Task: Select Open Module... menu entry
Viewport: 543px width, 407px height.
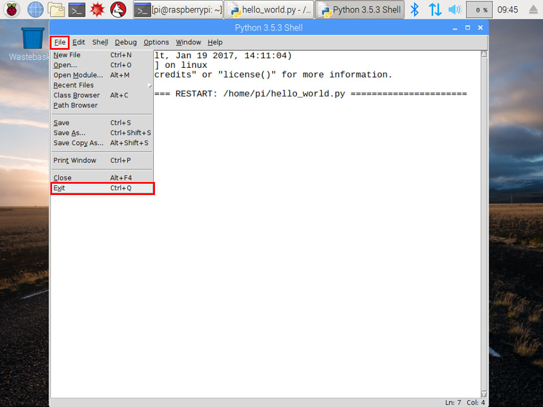Action: pos(102,75)
